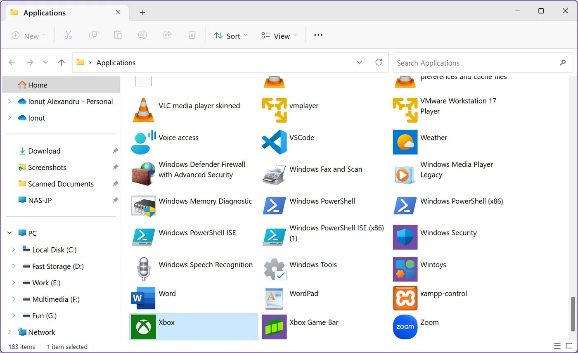
Task: Select the Windows PowerShell (x86) icon
Action: click(405, 206)
